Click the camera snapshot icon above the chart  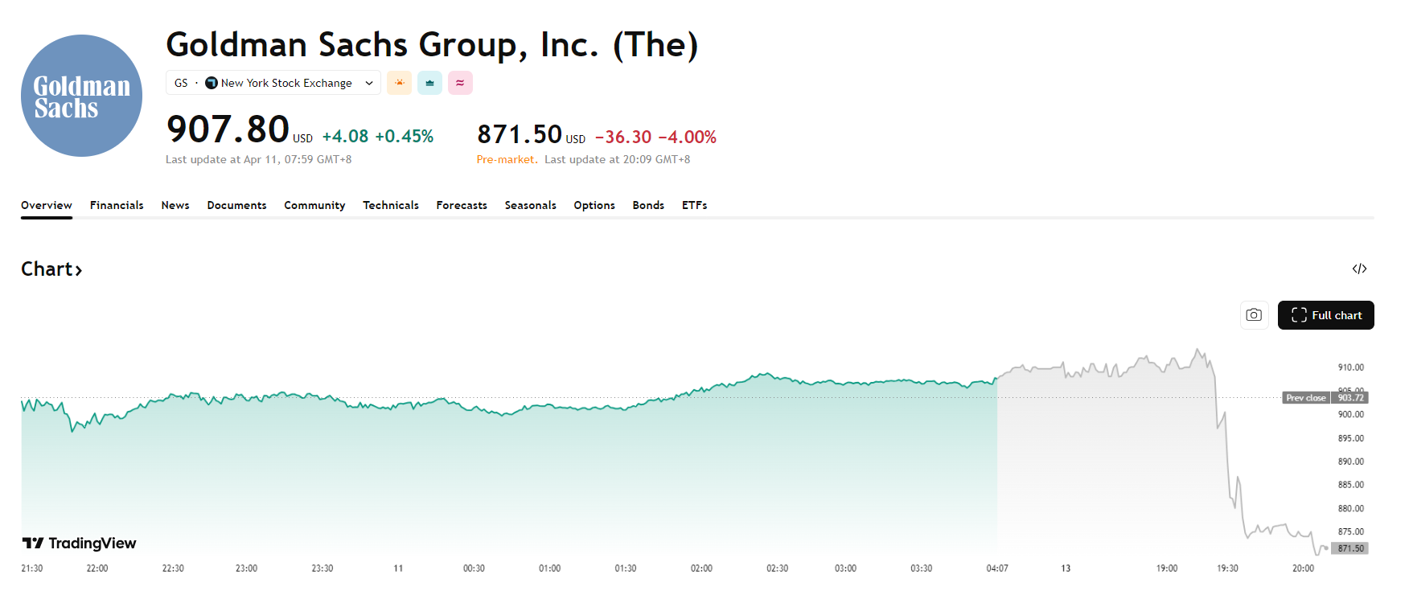[x=1254, y=314]
